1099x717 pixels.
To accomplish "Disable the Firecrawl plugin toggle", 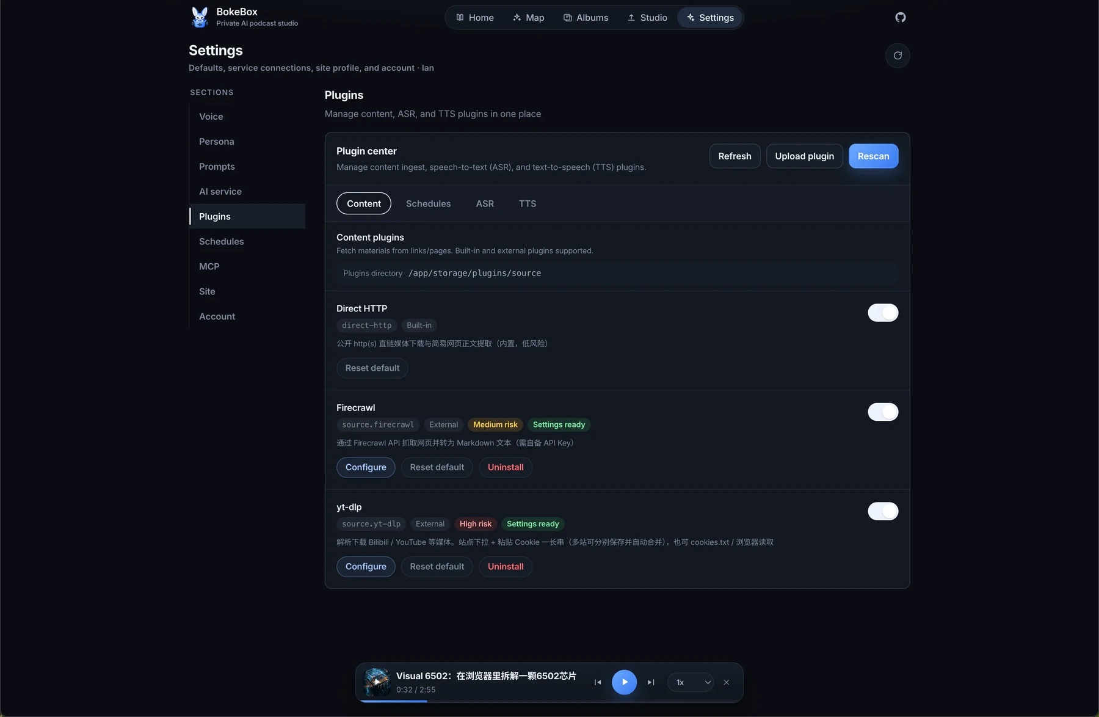I will coord(883,412).
